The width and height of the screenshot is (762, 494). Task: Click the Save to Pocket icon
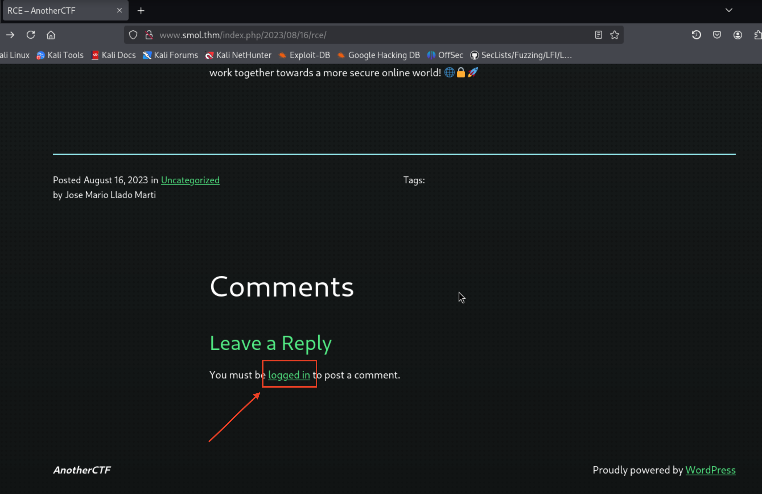click(717, 35)
